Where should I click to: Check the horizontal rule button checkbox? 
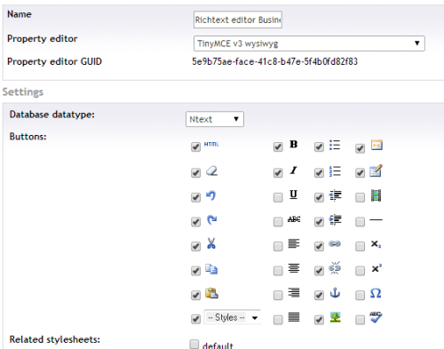360,222
